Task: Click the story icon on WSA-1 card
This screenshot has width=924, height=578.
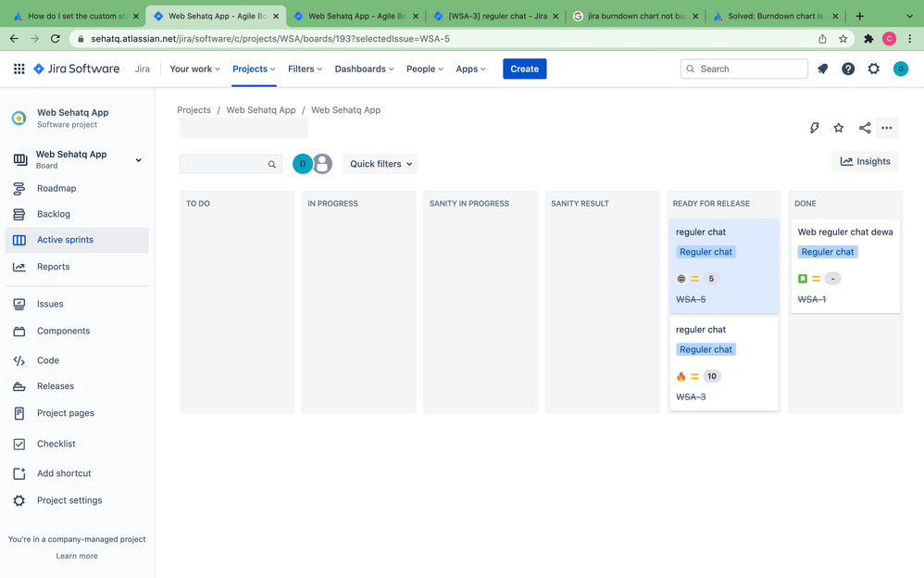Action: [x=803, y=279]
